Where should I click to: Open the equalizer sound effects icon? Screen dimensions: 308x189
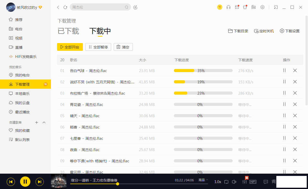click(244, 182)
